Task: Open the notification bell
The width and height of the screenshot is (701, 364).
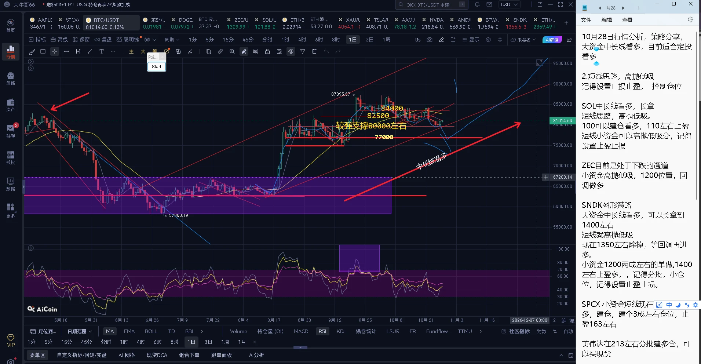Action: coord(477,4)
